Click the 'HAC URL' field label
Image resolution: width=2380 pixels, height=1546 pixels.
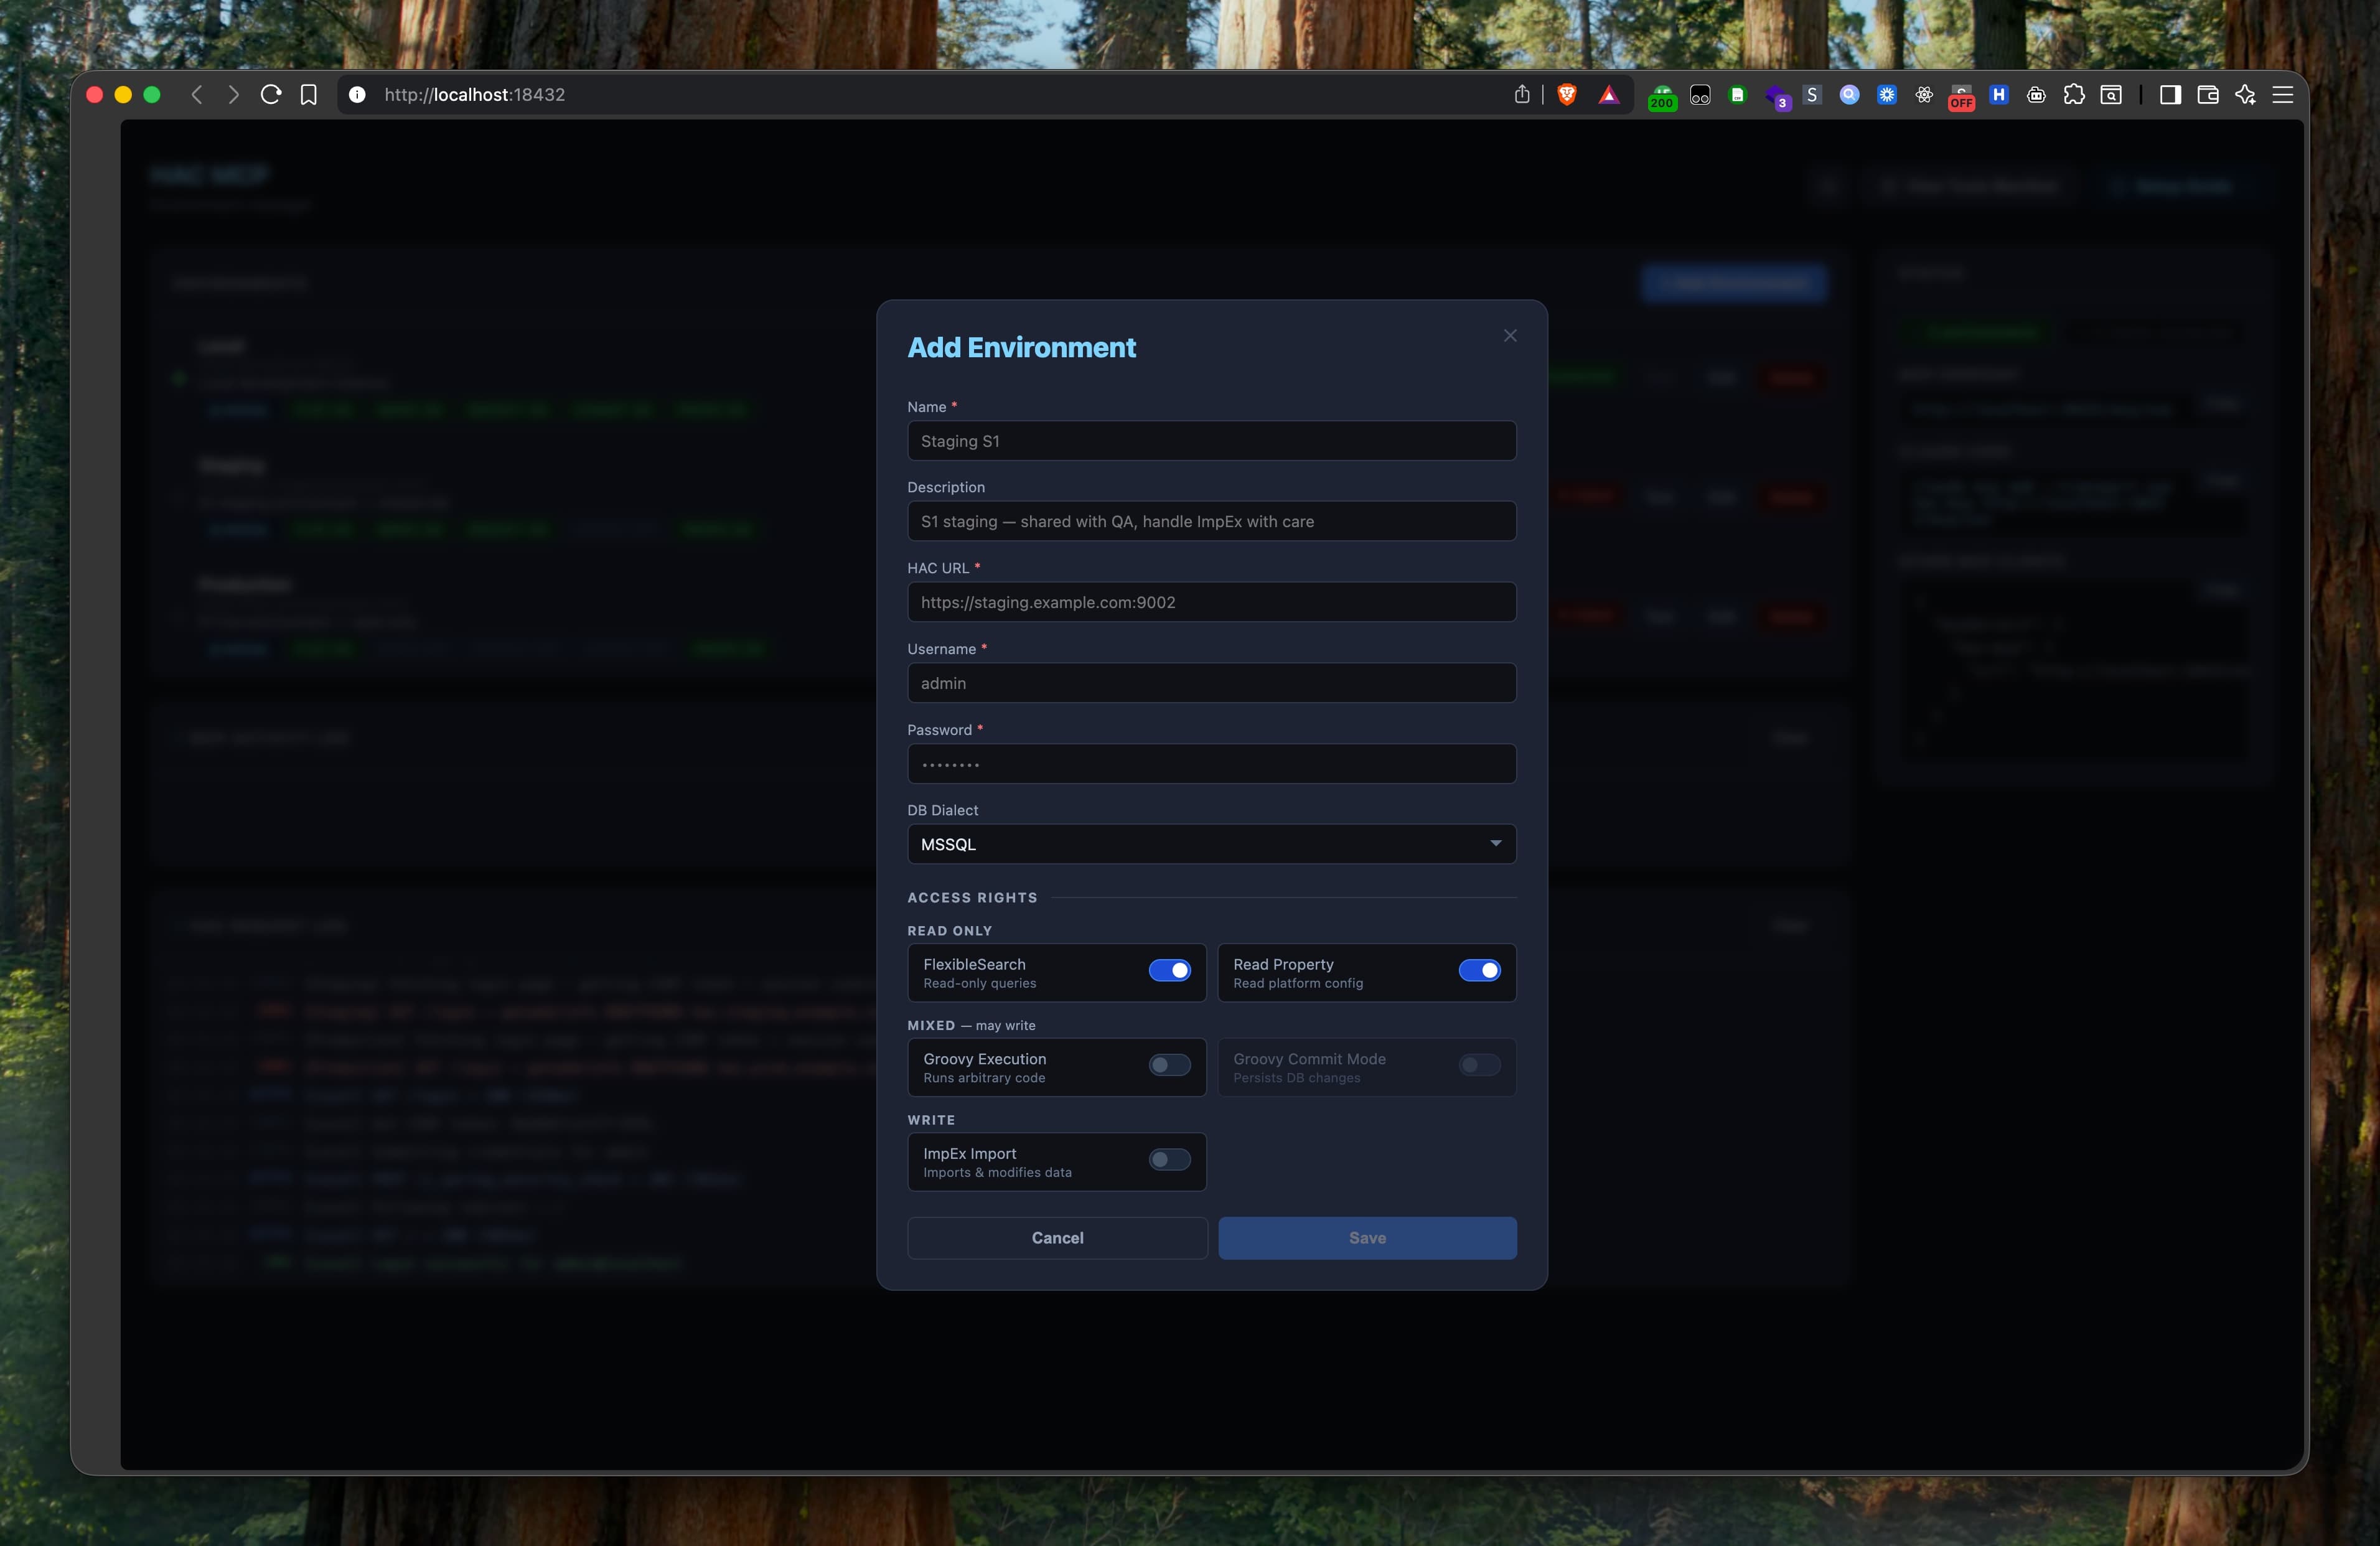click(938, 568)
